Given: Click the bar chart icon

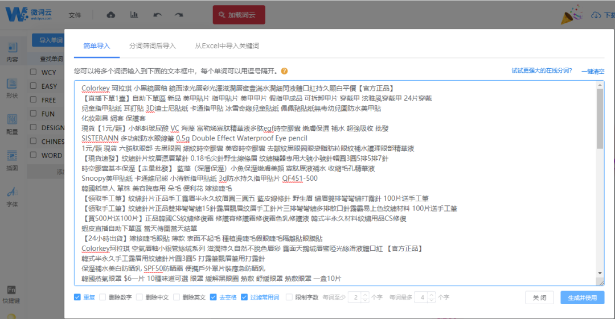Looking at the screenshot, I should tap(134, 15).
